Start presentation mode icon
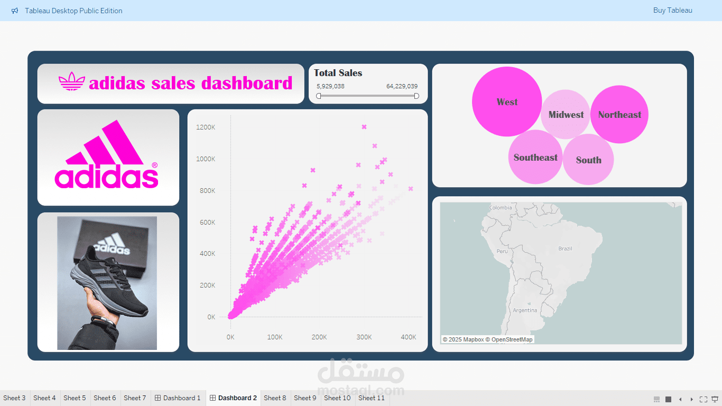Viewport: 722px width, 406px height. pos(715,399)
